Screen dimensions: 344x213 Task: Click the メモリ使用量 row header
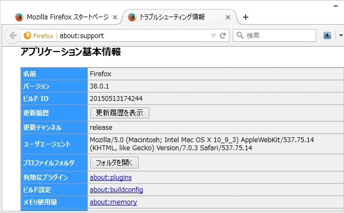(54, 202)
